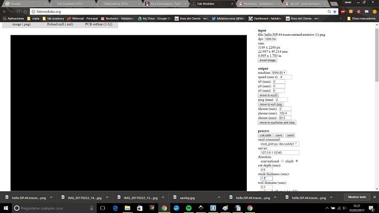Screen dimensions: 379x213
Task: Click move to xyzhome and stop button
Action: click(277, 122)
